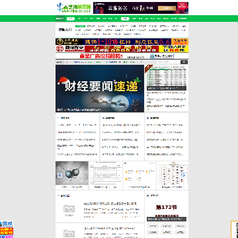This screenshot has width=238, height=238.
Task: Click the first white pill item in green navigation bar
Action: click(x=71, y=19)
